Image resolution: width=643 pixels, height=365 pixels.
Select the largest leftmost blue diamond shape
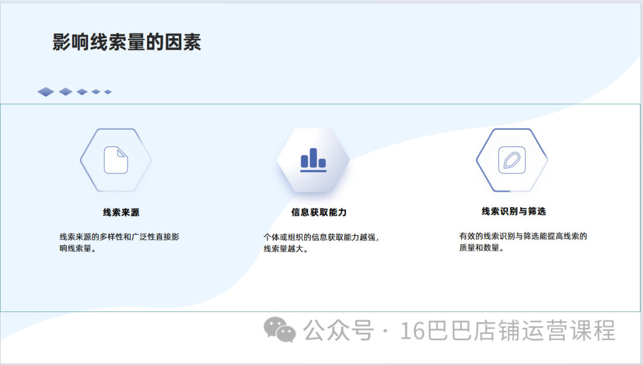tap(46, 92)
